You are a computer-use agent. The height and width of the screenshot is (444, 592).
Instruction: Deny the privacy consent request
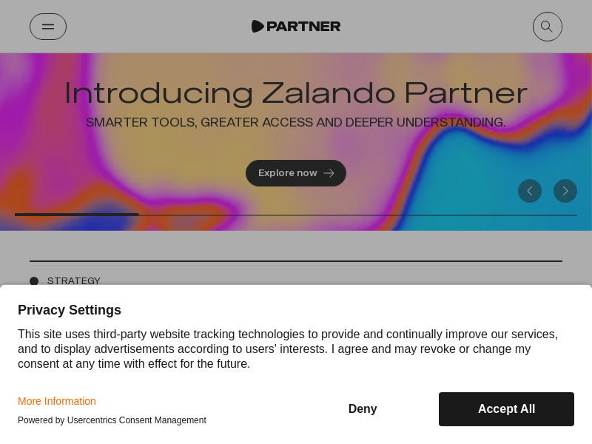[x=363, y=409]
